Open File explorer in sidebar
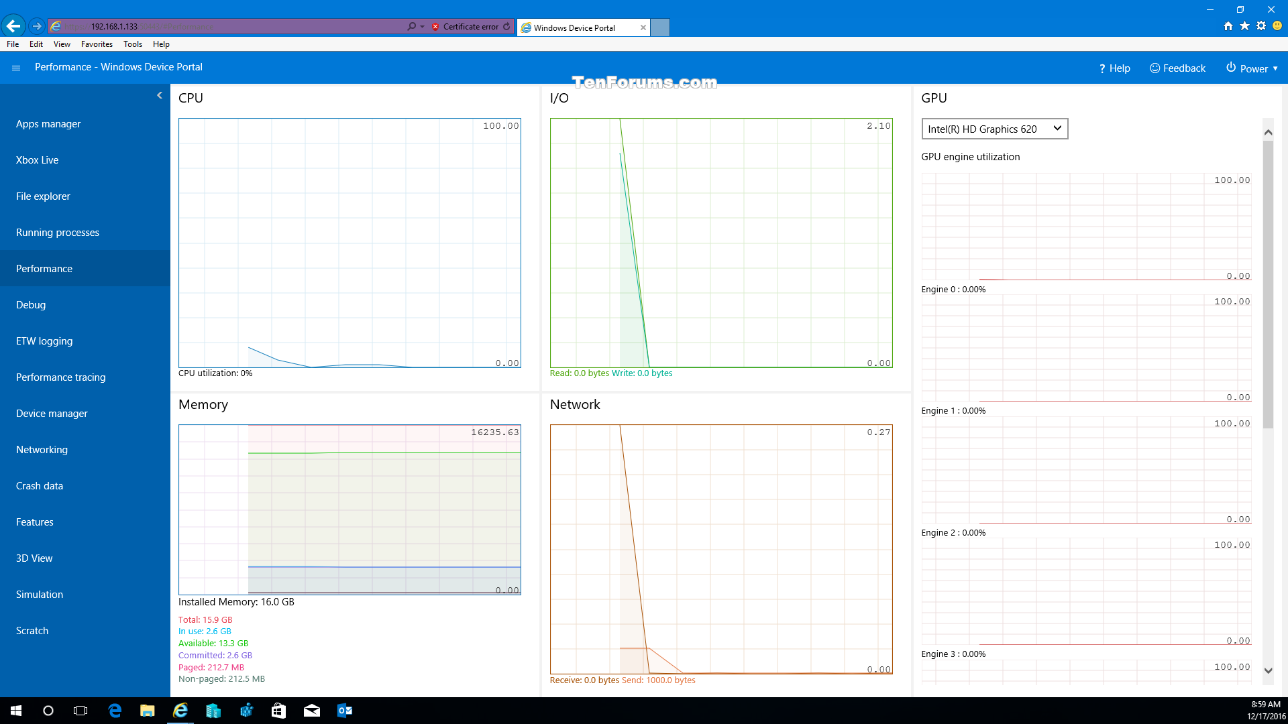The image size is (1288, 724). pyautogui.click(x=85, y=196)
